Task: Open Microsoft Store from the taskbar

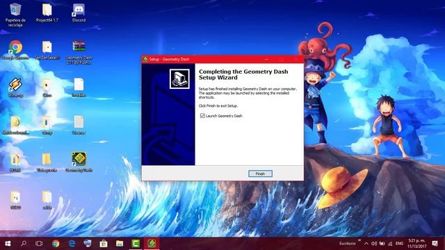Action: click(104, 244)
